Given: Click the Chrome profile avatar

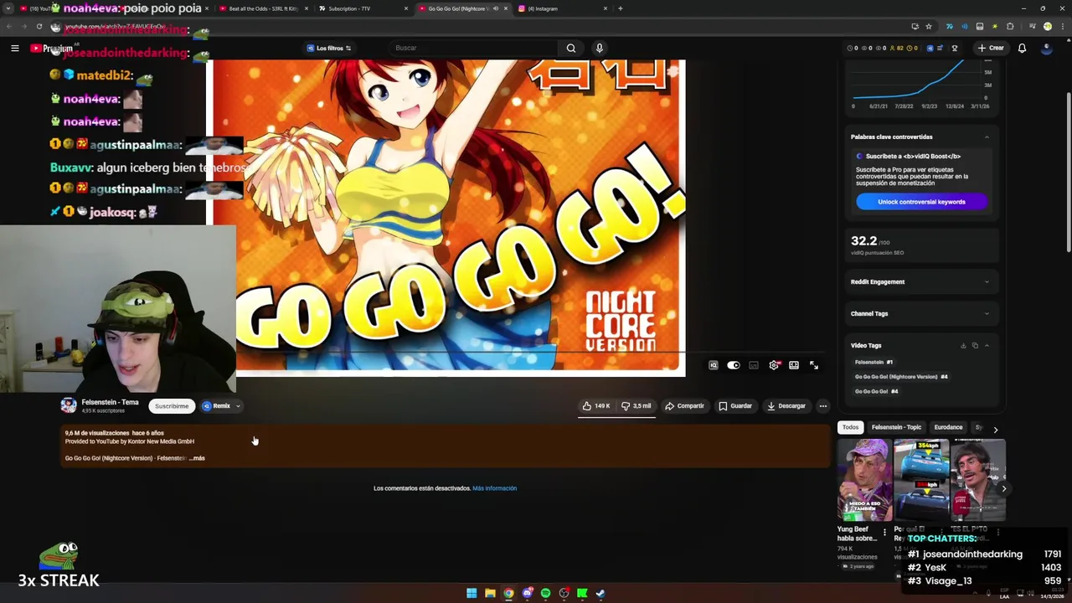Looking at the screenshot, I should coord(1047,27).
